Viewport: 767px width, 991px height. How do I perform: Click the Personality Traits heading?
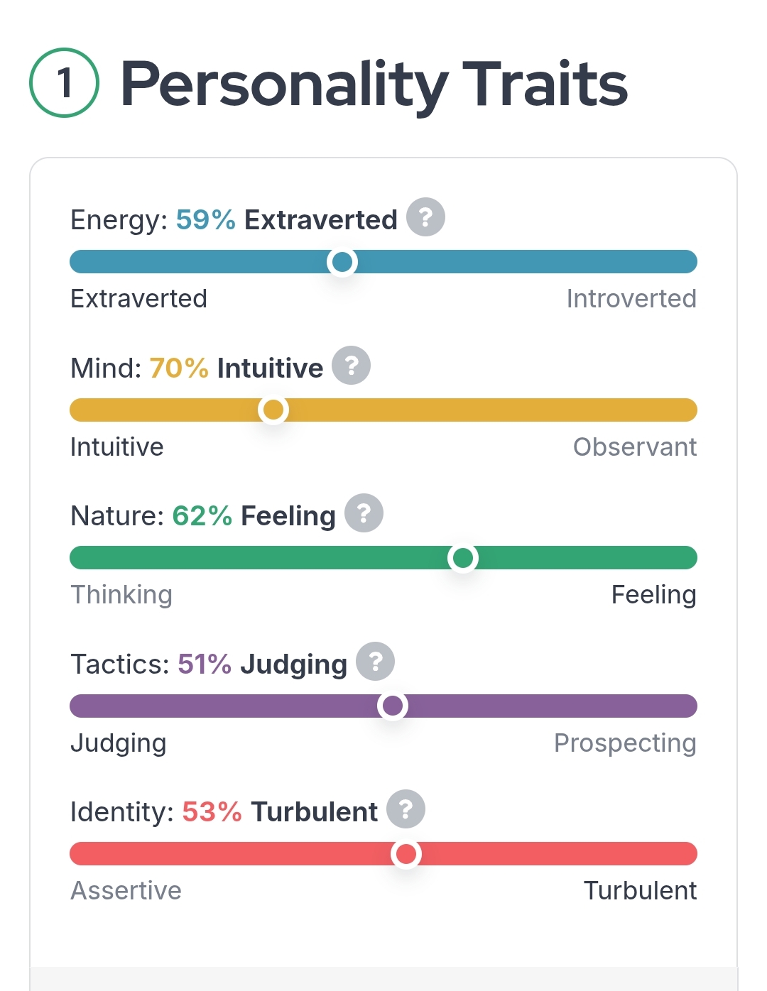tap(374, 84)
